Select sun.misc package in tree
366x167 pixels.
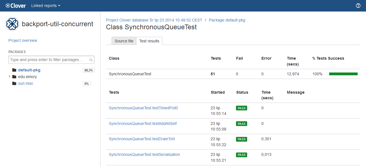pyautogui.click(x=26, y=83)
